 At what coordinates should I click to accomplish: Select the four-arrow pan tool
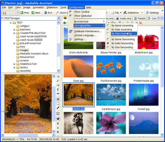coord(58,99)
